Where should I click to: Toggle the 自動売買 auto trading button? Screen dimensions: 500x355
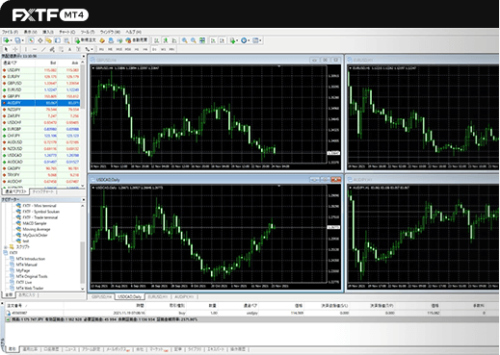(137, 40)
